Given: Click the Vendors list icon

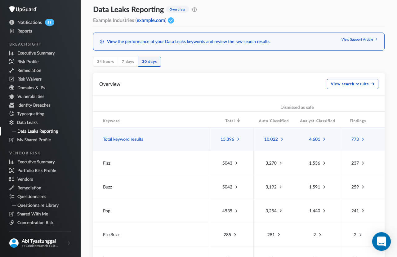Looking at the screenshot, I should pos(12,179).
